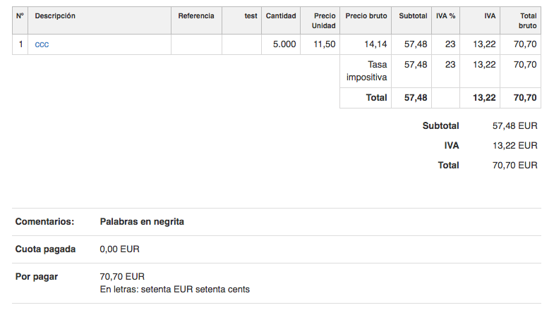Click the 11,50 unit price cell

[325, 44]
